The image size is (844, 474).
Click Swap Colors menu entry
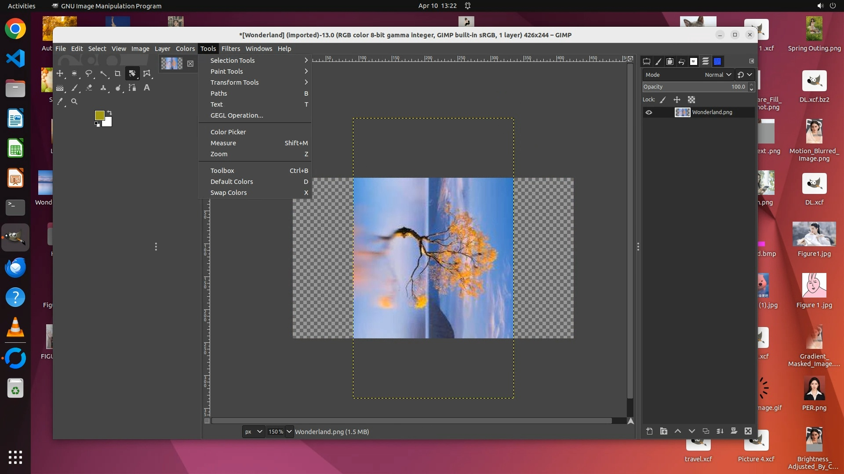(x=229, y=193)
